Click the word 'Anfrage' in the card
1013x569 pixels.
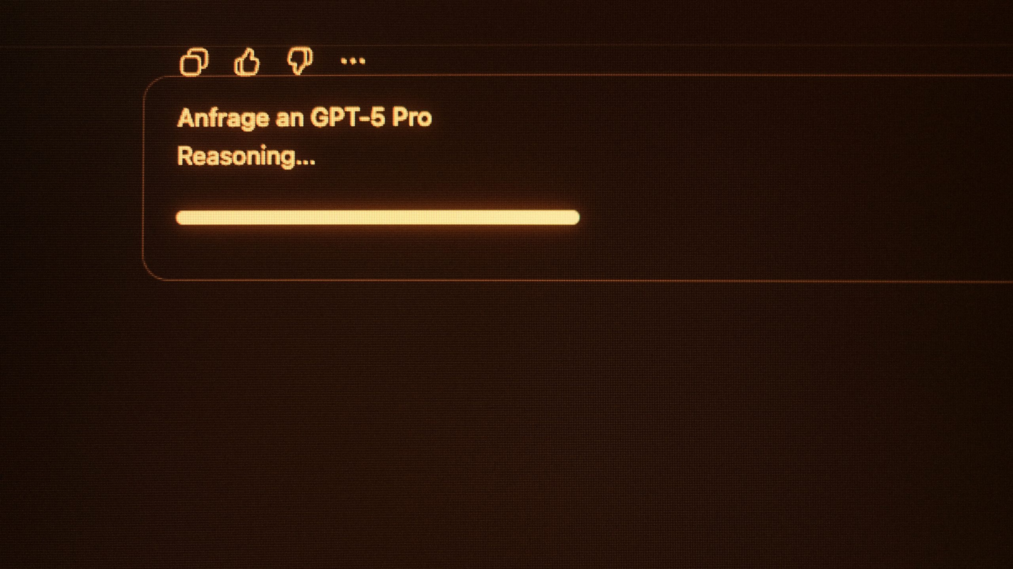click(x=223, y=119)
